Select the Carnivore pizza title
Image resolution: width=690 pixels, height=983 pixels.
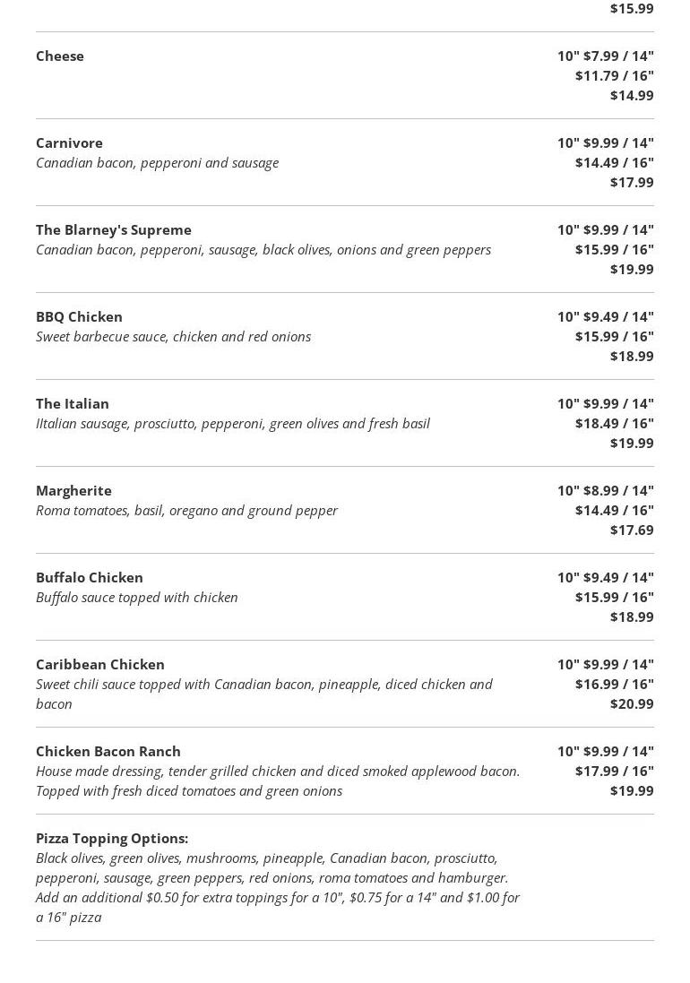point(69,142)
